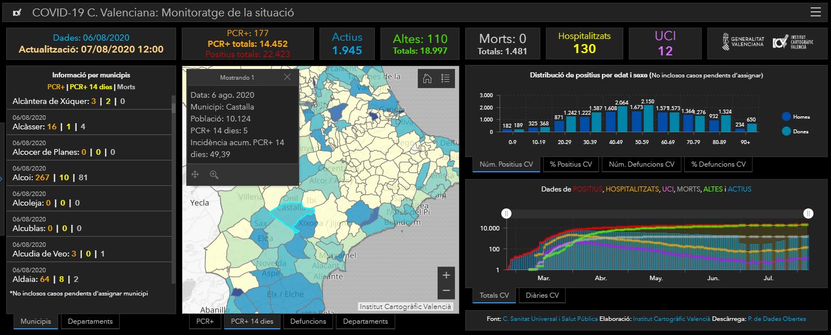Close the Castalla info popup
This screenshot has height=335, width=831.
[x=287, y=77]
